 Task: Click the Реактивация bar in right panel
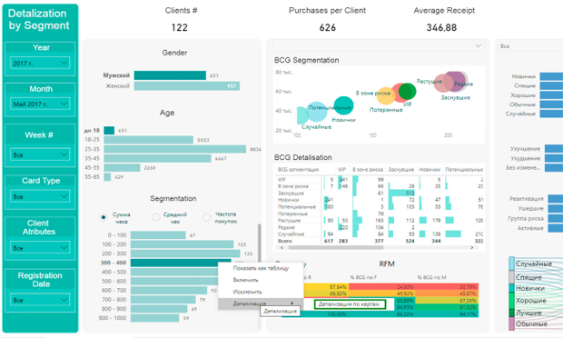(x=556, y=199)
